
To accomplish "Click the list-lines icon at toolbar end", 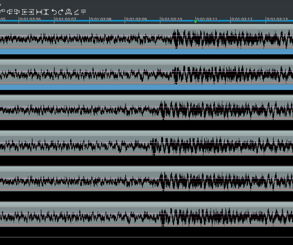I will (83, 12).
